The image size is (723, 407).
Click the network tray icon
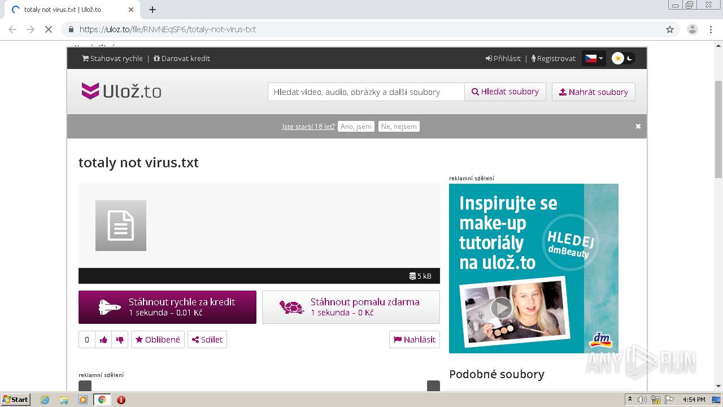(x=656, y=400)
